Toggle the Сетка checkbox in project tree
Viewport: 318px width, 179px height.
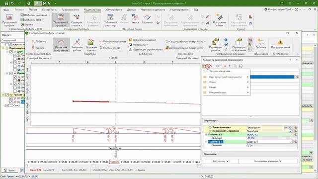click(7, 105)
